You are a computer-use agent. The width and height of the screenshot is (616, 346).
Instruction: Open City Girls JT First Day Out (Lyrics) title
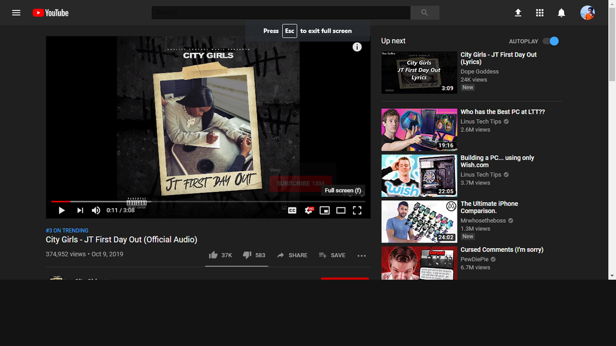pyautogui.click(x=499, y=58)
